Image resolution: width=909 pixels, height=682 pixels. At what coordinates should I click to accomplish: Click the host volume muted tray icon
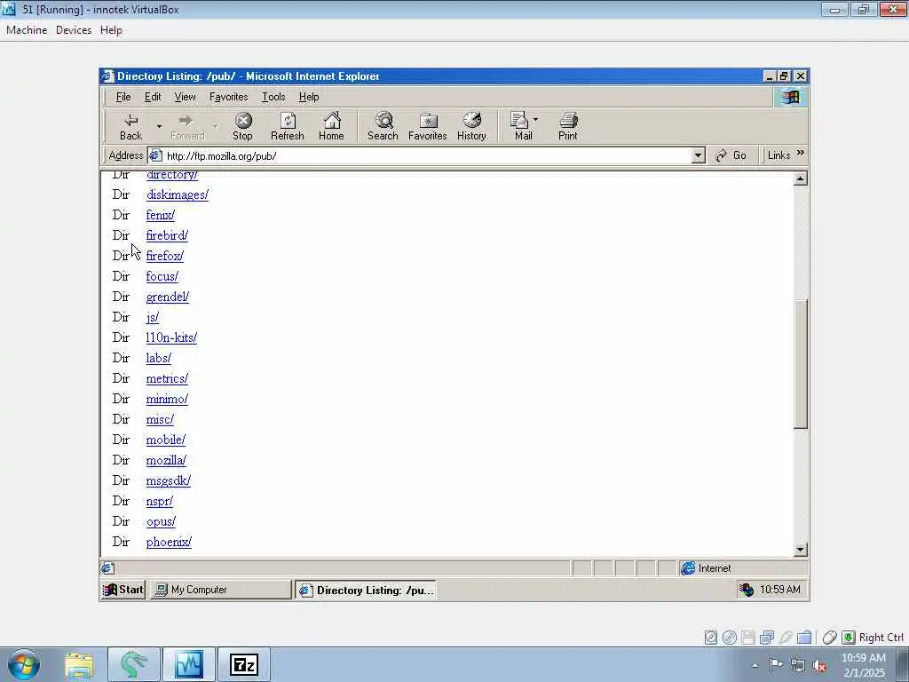coord(819,665)
